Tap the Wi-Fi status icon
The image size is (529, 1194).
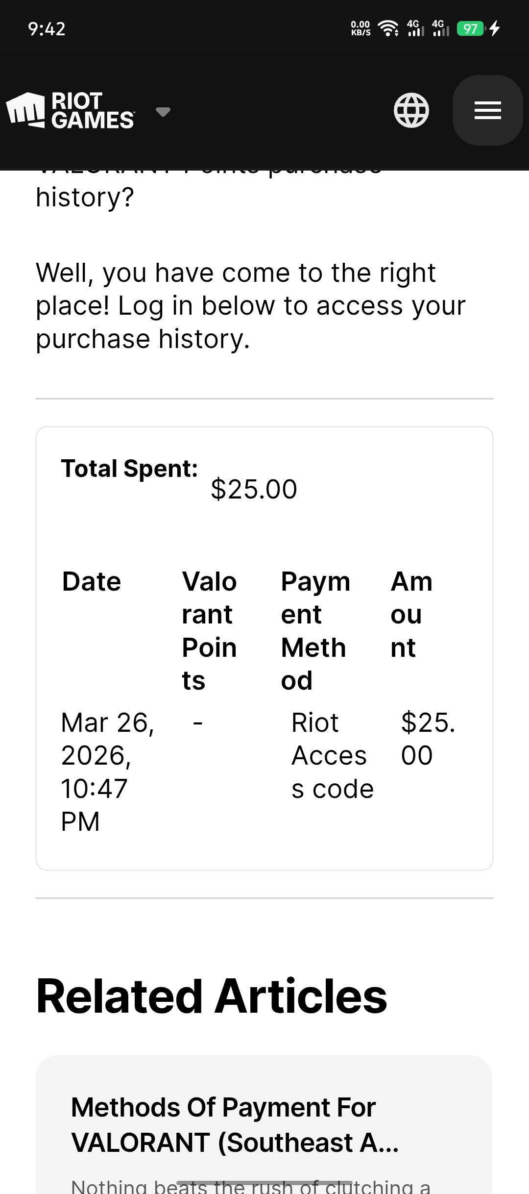click(389, 28)
